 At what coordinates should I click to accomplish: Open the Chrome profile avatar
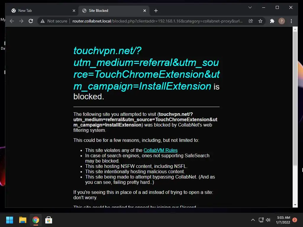282,21
